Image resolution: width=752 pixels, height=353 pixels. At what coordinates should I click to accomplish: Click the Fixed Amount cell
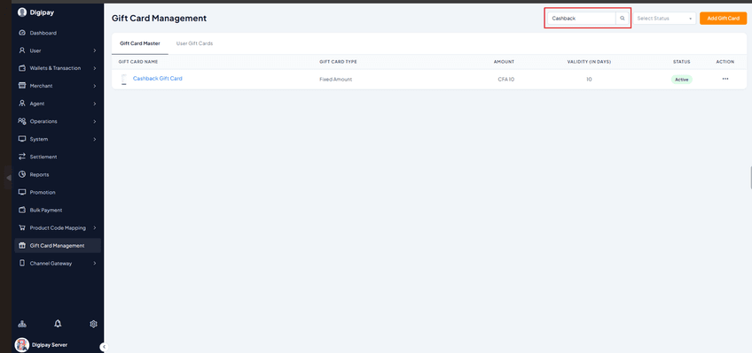pos(336,80)
